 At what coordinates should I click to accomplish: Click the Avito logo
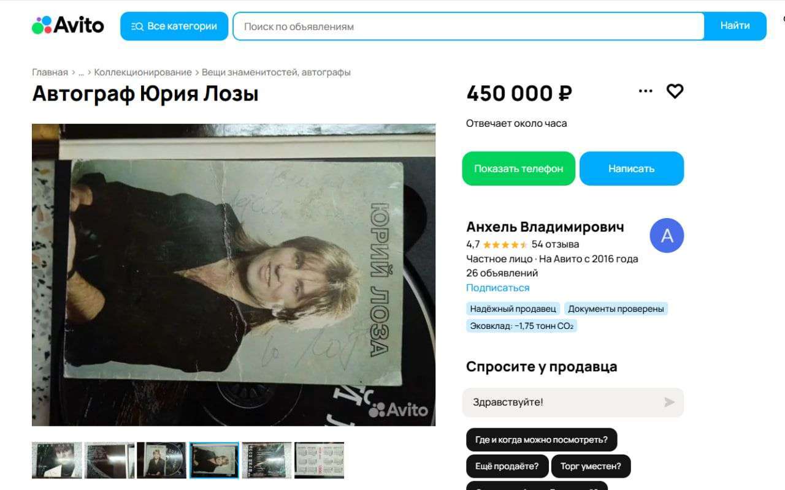(68, 26)
